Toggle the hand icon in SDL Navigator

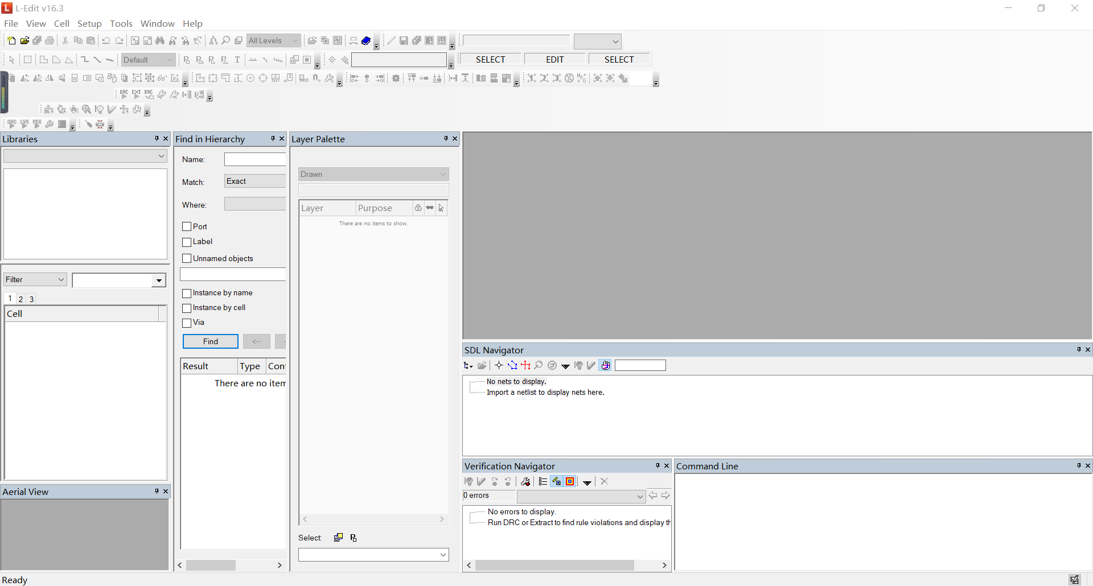pyautogui.click(x=606, y=365)
